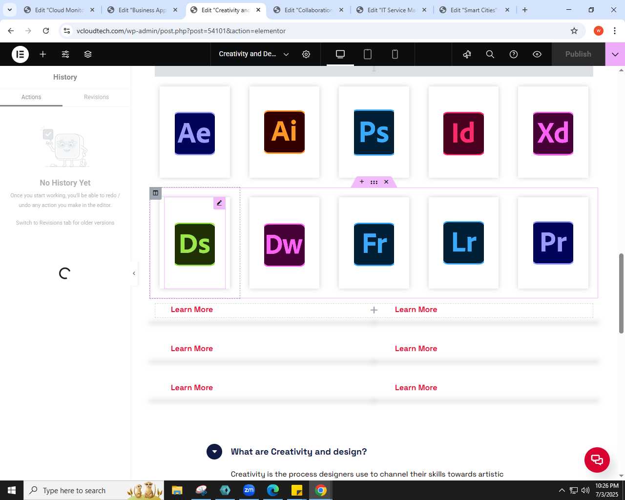Open Sticky Notes from taskbar
The height and width of the screenshot is (500, 625).
[297, 490]
